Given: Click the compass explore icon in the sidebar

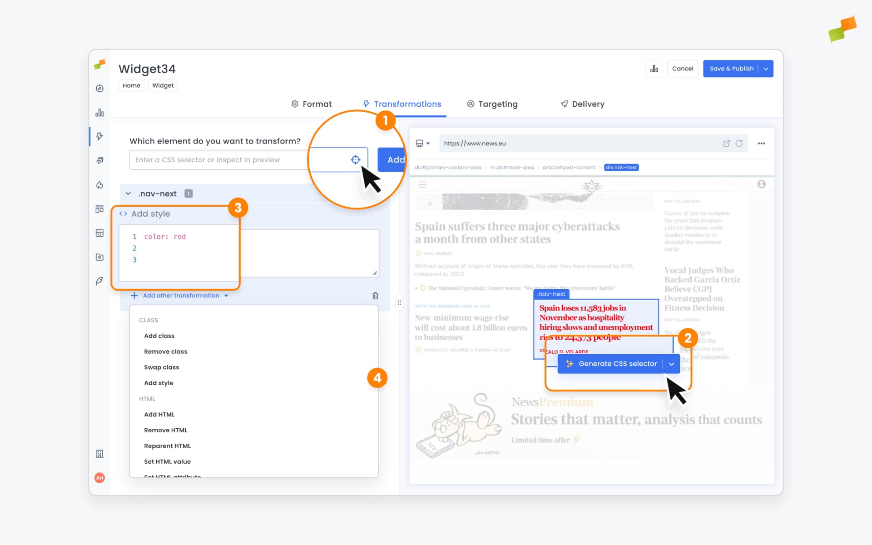Looking at the screenshot, I should coord(99,89).
